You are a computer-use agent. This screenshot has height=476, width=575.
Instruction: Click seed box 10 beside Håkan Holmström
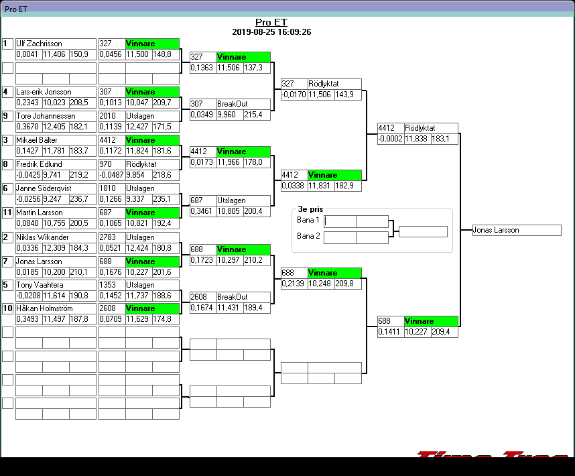click(x=7, y=308)
